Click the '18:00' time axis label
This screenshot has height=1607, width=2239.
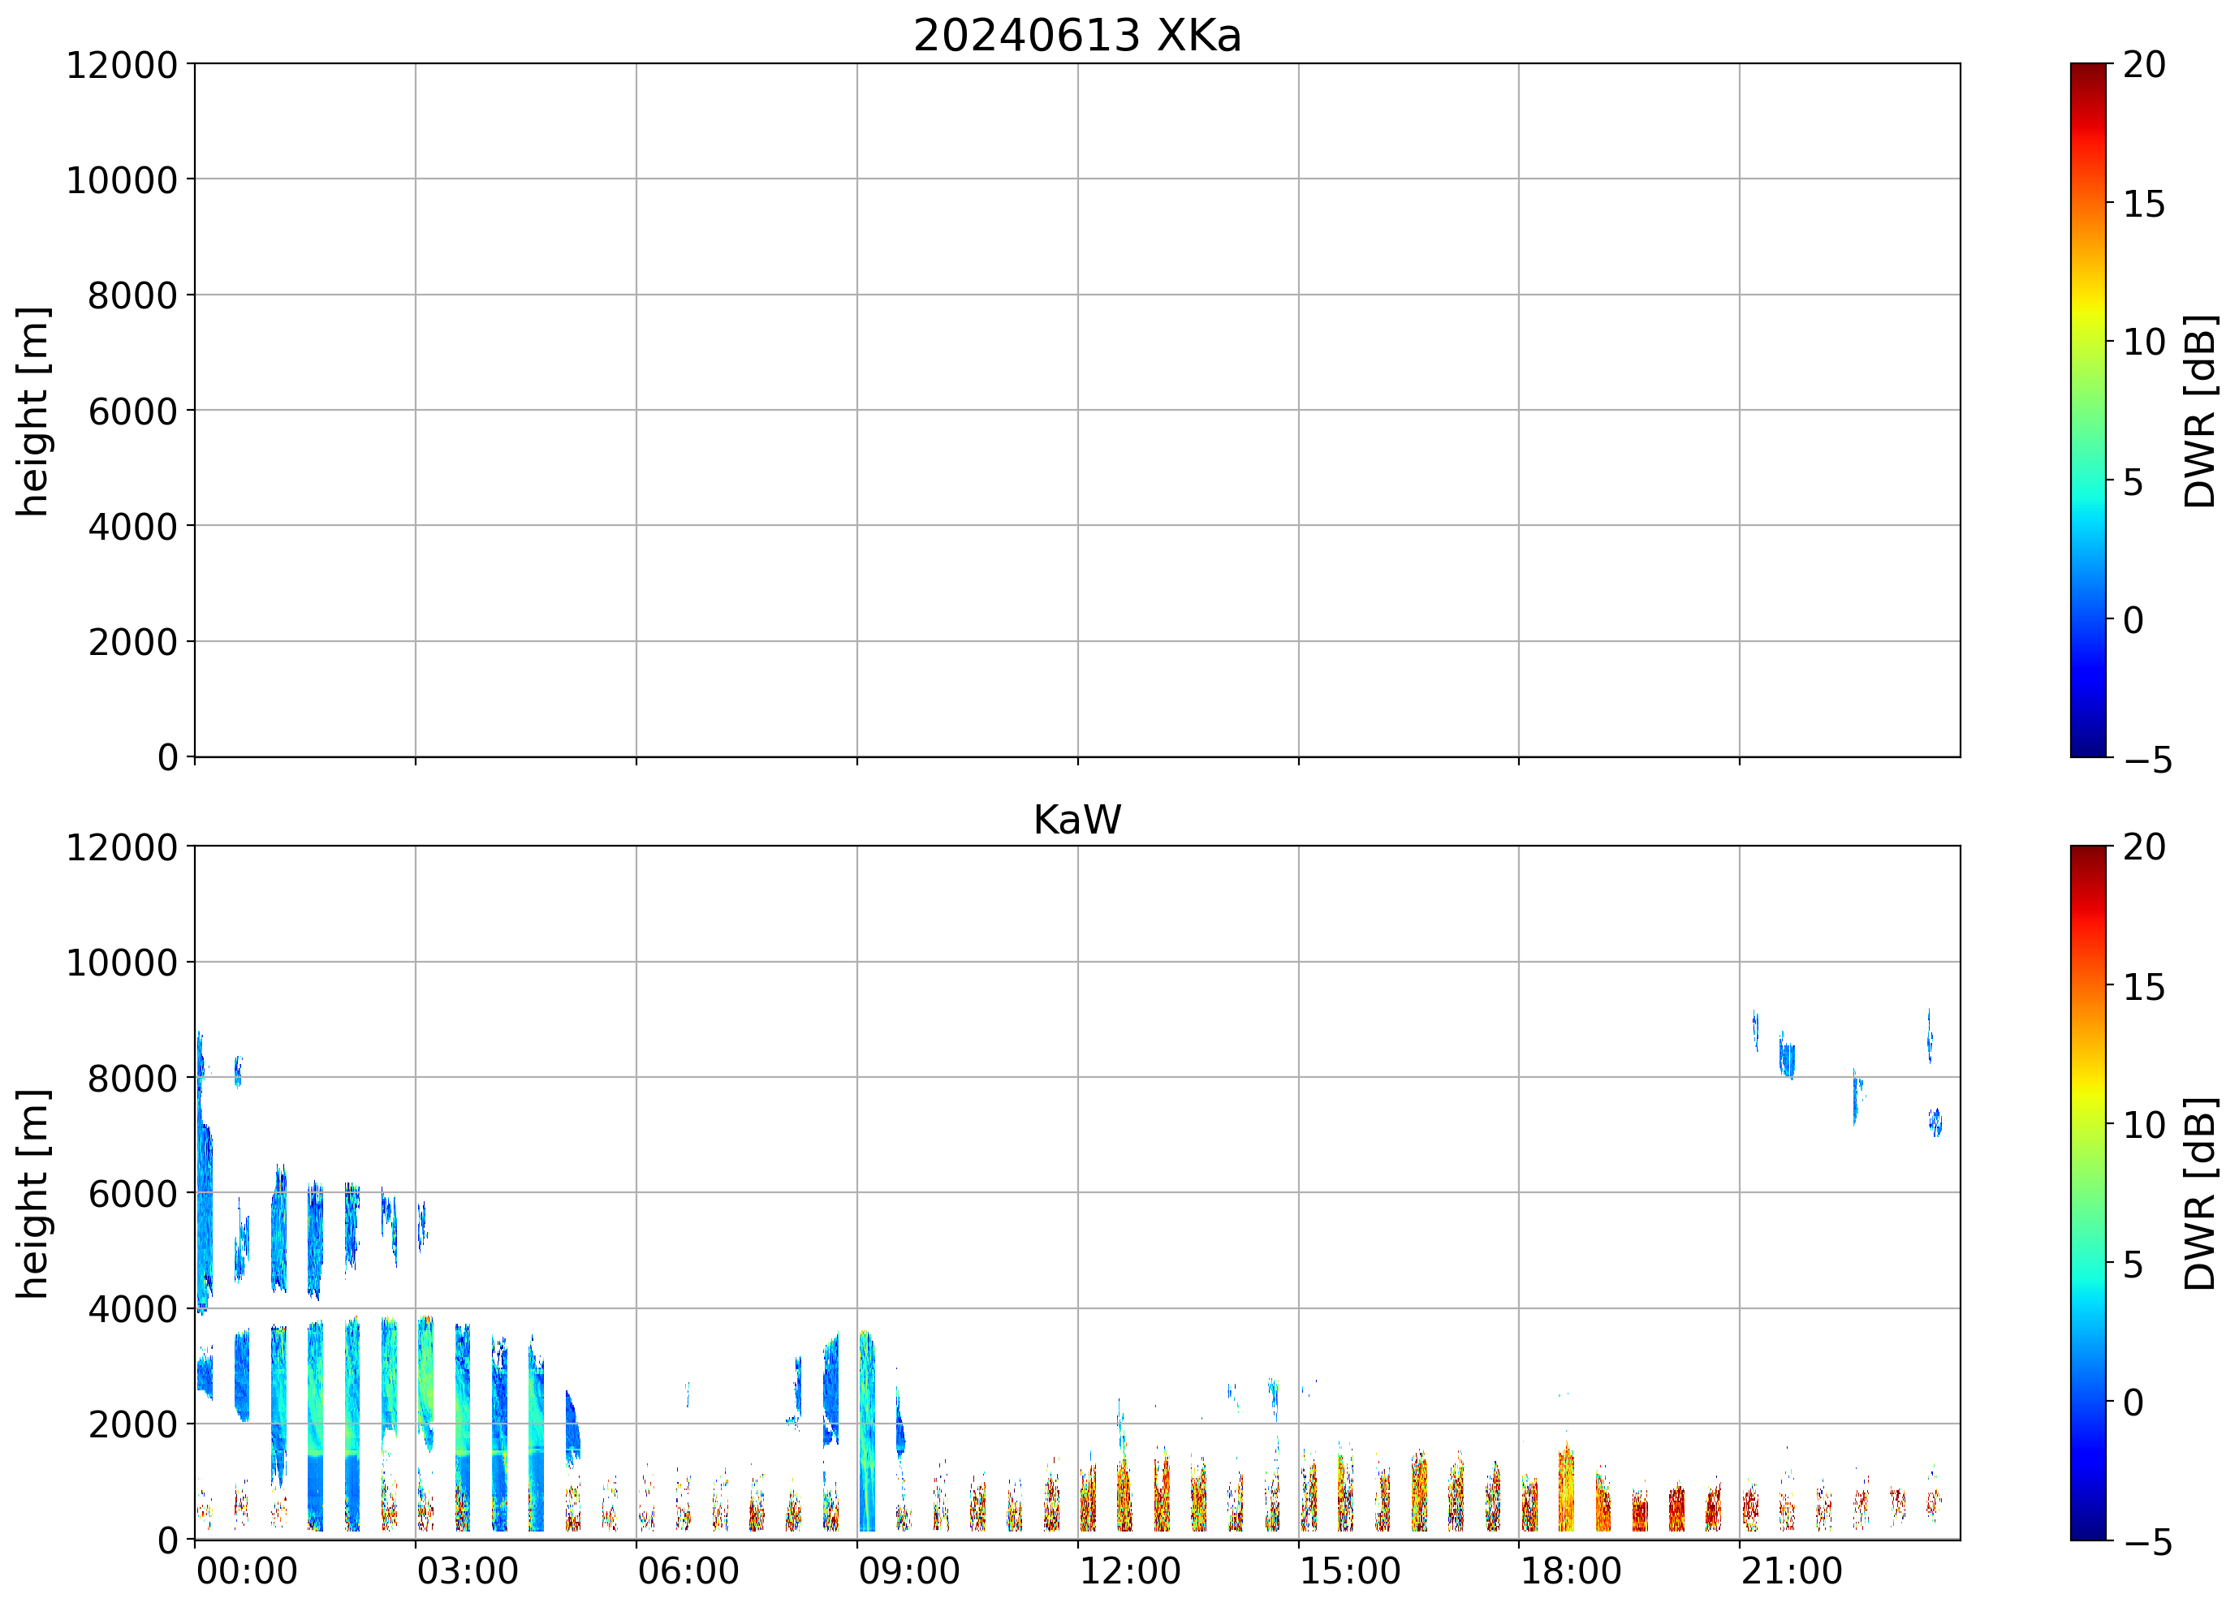[1570, 1570]
